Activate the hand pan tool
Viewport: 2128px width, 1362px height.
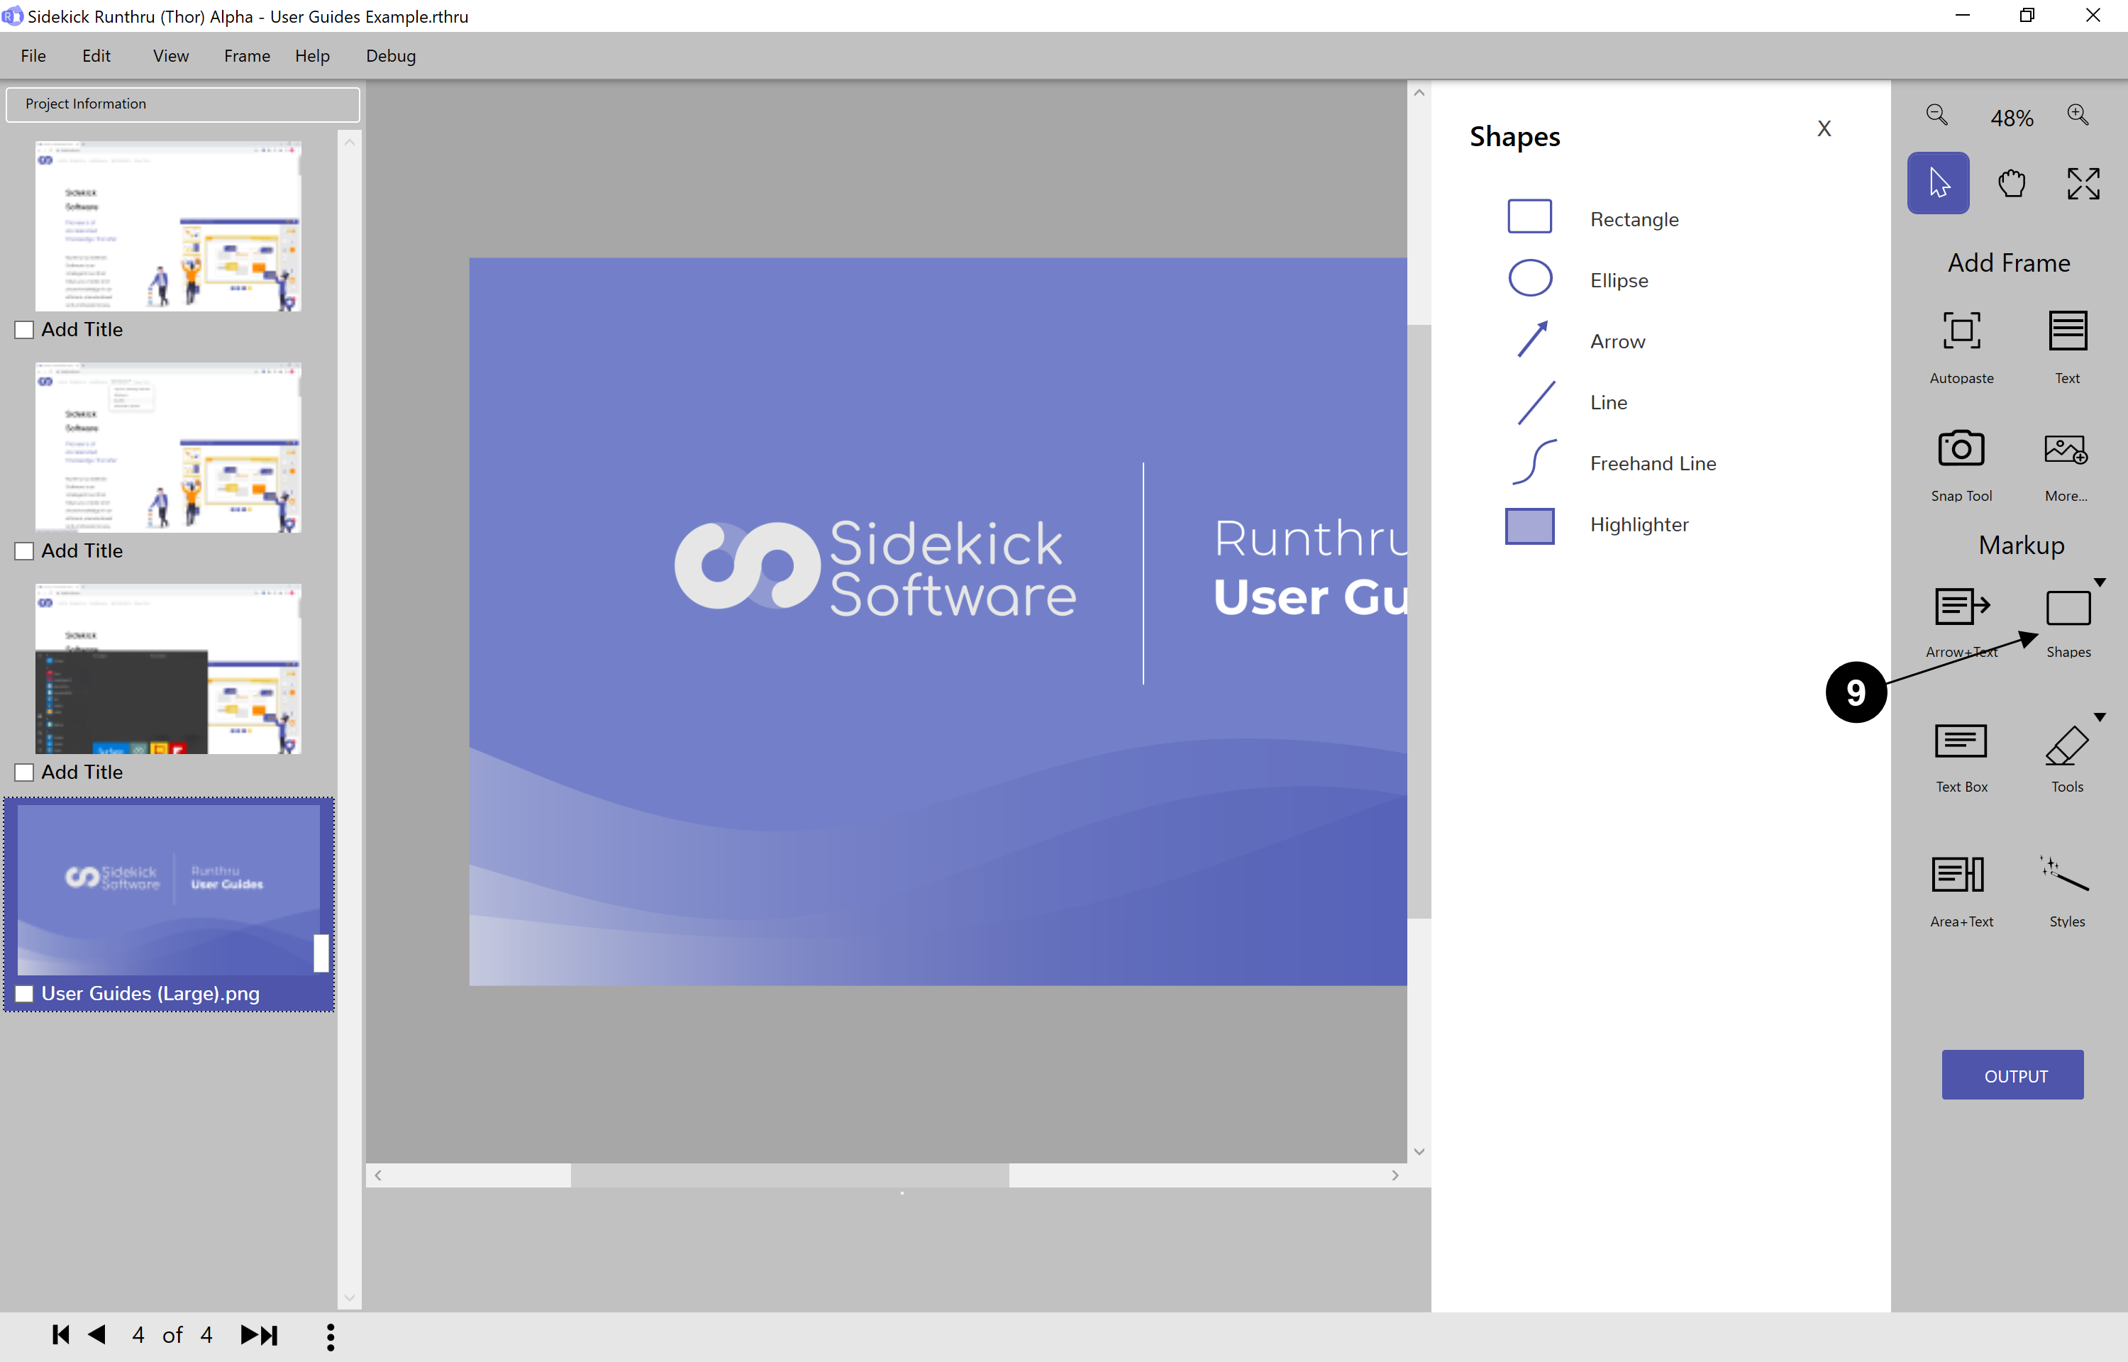pyautogui.click(x=2011, y=183)
